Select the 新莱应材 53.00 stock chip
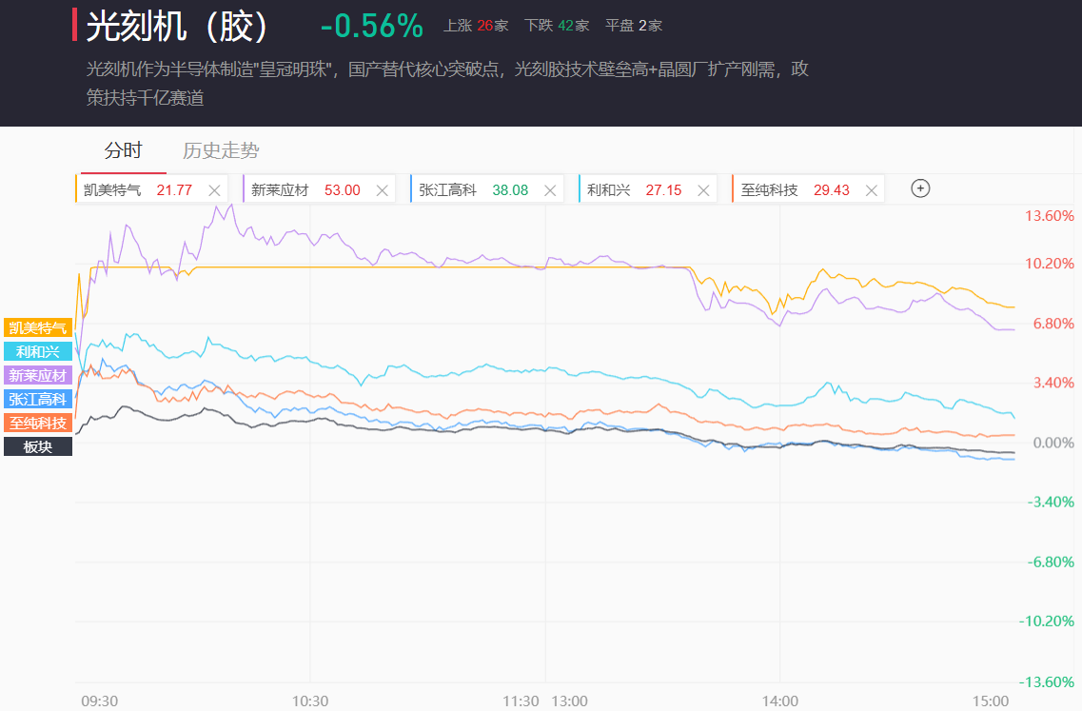The height and width of the screenshot is (711, 1082). tap(305, 190)
